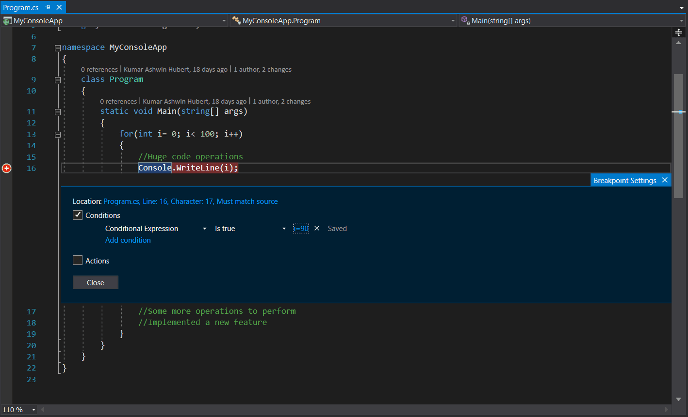Click the //Some more operations to perform comment

[217, 311]
